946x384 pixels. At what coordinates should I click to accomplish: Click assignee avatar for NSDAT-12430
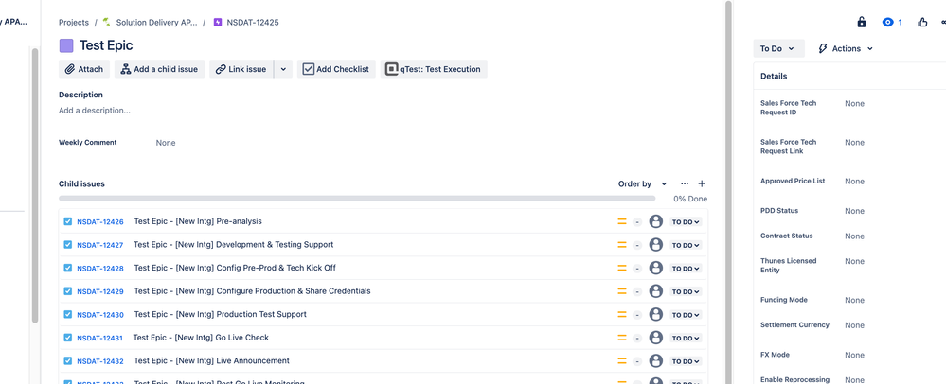[656, 315]
